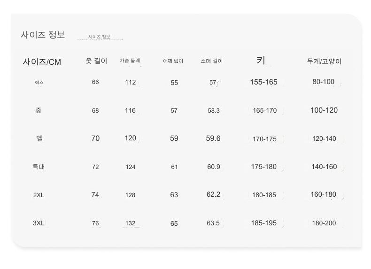Click the 소매 길이 column header
The width and height of the screenshot is (371, 269).
212,61
